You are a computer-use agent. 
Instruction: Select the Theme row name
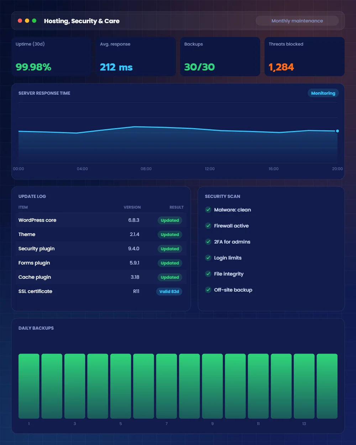27,234
